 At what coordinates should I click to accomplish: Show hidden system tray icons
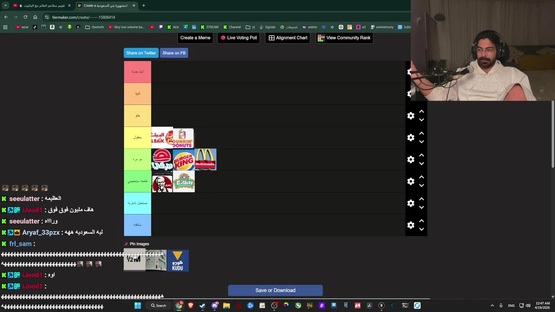coord(492,305)
